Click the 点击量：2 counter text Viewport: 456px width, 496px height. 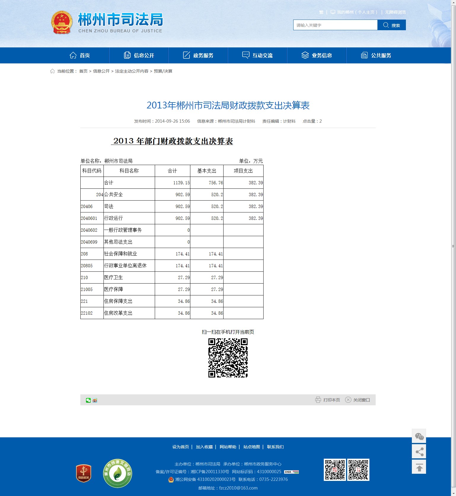tap(312, 121)
